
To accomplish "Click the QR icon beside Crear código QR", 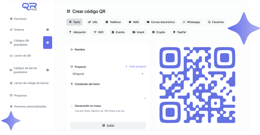I will point(69,11).
